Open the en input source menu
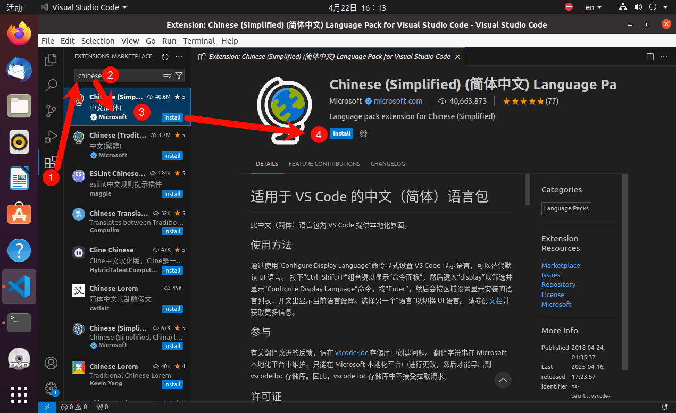This screenshot has width=676, height=413. click(594, 7)
